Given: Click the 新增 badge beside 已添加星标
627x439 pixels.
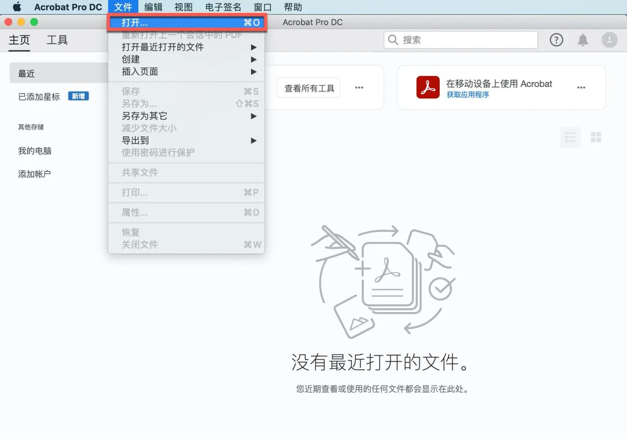Looking at the screenshot, I should point(78,96).
